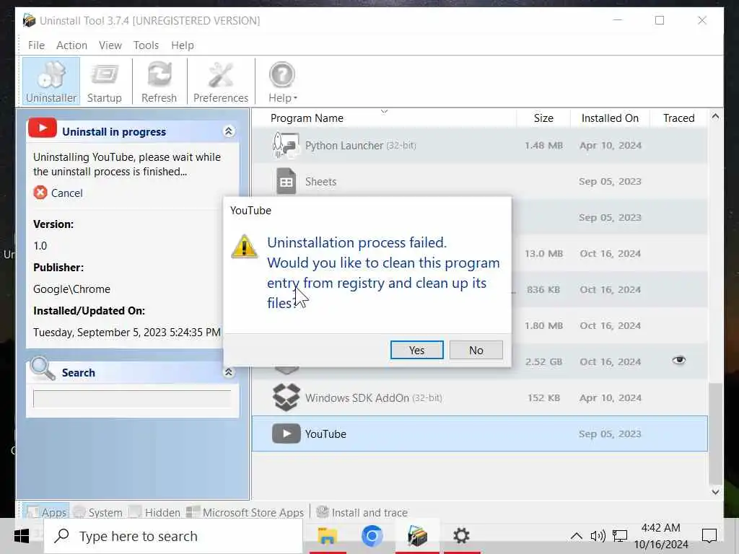Open the Startup manager toolbar icon

pyautogui.click(x=104, y=81)
